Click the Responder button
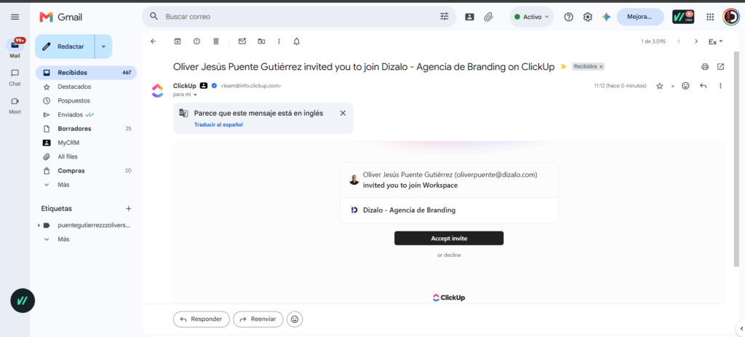Viewport: 745px width, 337px height. (202, 320)
